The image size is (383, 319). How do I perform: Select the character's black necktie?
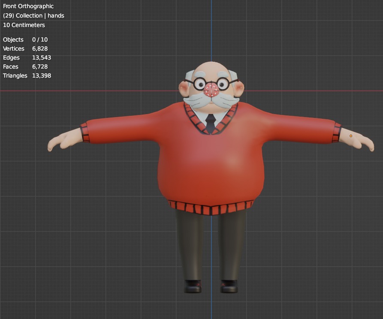pyautogui.click(x=211, y=124)
